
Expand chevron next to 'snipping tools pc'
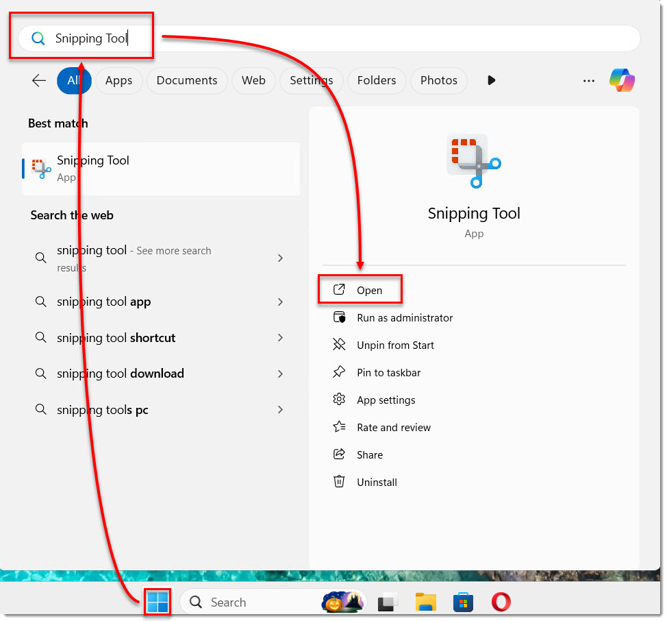(280, 409)
